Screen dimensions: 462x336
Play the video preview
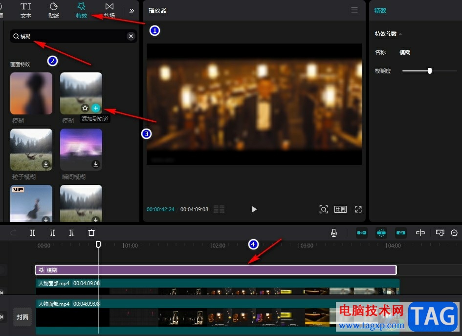pos(254,209)
